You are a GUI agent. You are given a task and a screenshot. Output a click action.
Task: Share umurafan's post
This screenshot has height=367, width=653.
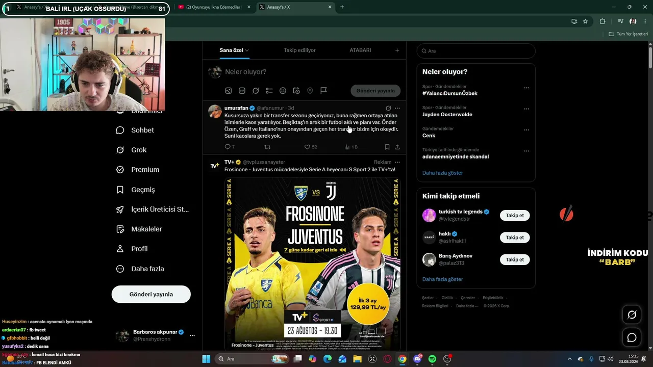coord(397,147)
